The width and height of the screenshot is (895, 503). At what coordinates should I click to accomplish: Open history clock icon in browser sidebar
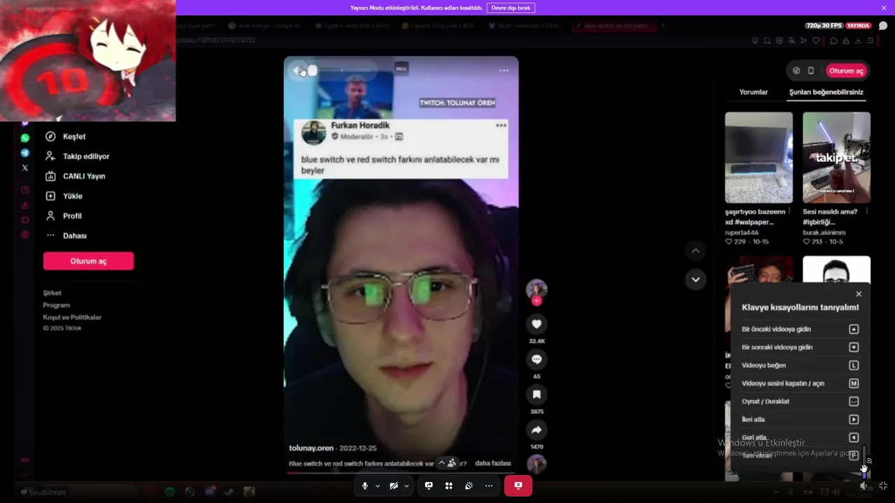point(25,190)
